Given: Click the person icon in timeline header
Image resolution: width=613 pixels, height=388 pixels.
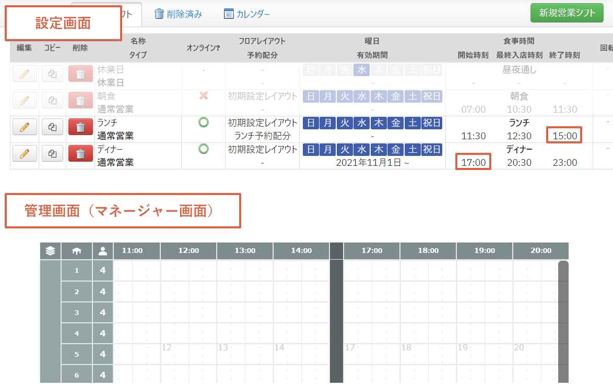Looking at the screenshot, I should 103,251.
